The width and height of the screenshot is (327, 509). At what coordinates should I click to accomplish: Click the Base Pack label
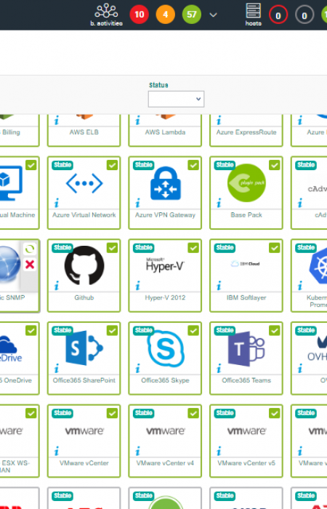[x=246, y=215]
